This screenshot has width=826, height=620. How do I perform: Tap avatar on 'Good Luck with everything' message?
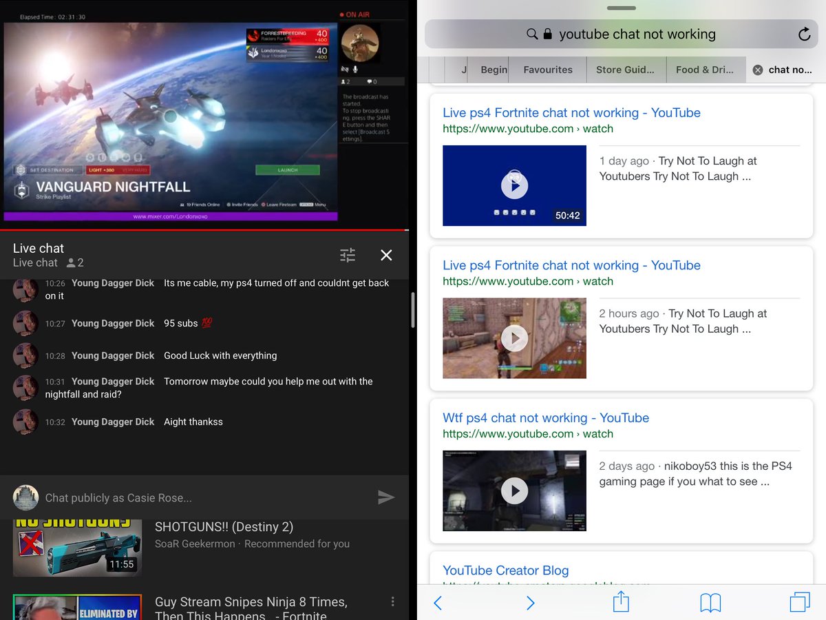(25, 355)
